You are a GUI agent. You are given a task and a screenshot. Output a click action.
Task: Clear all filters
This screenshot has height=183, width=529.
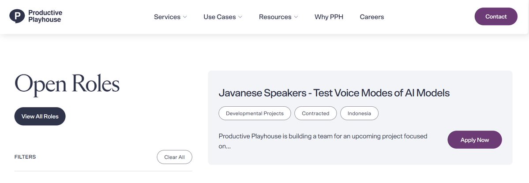[x=174, y=157]
